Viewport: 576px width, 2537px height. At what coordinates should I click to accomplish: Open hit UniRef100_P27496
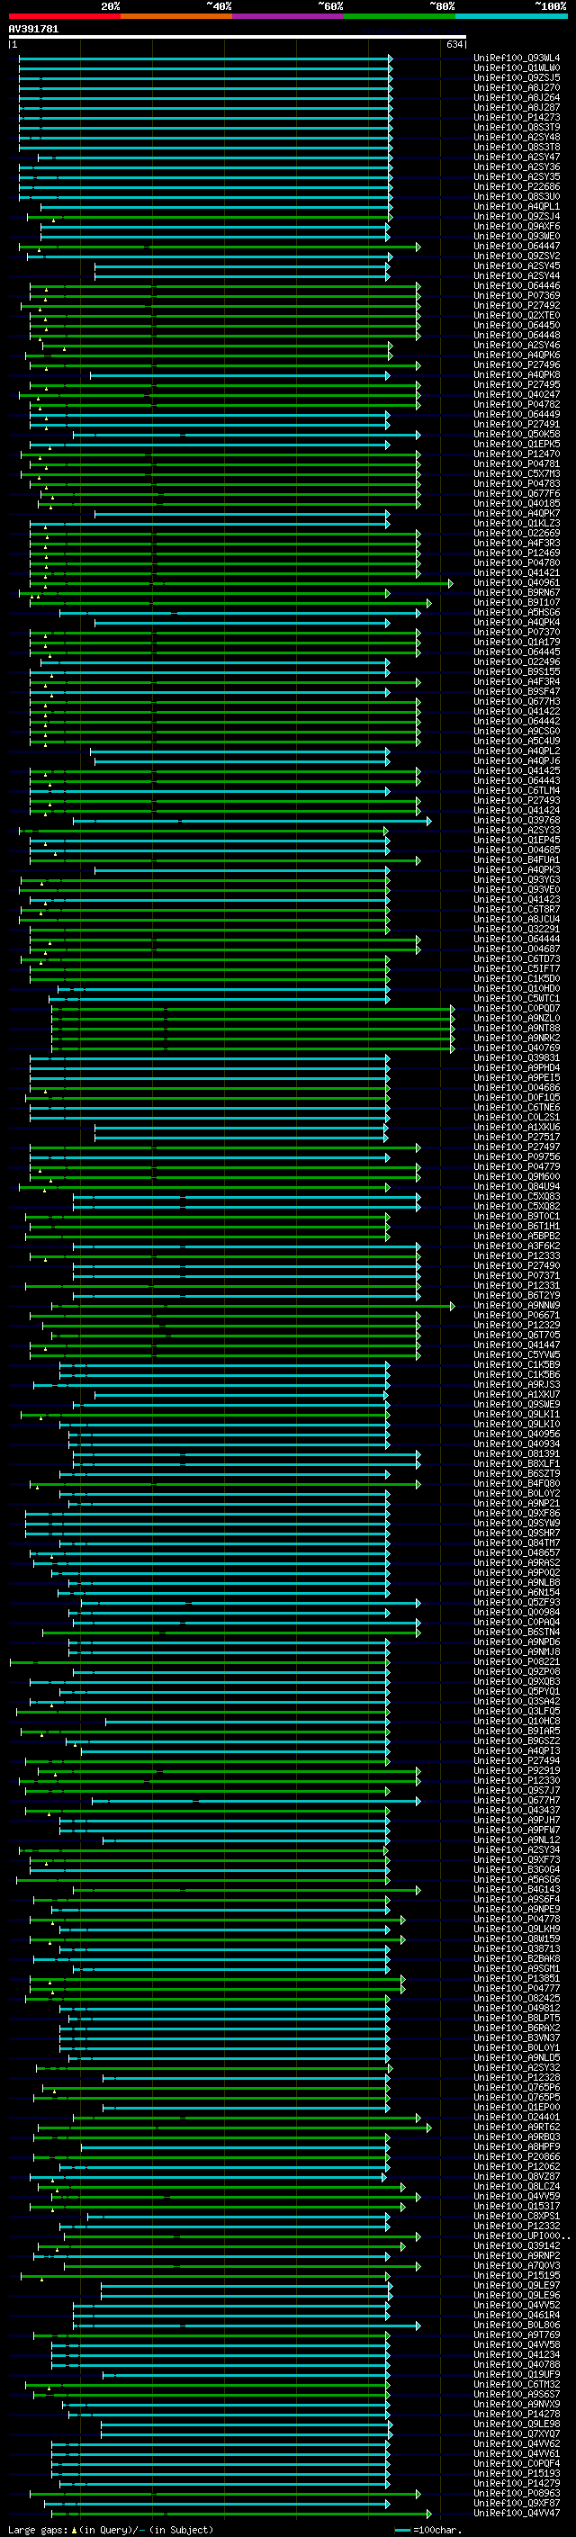(517, 365)
